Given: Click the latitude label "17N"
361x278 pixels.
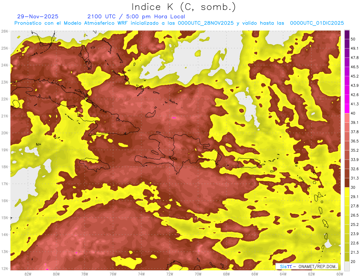Looking at the screenshot, I should pyautogui.click(x=5, y=184).
